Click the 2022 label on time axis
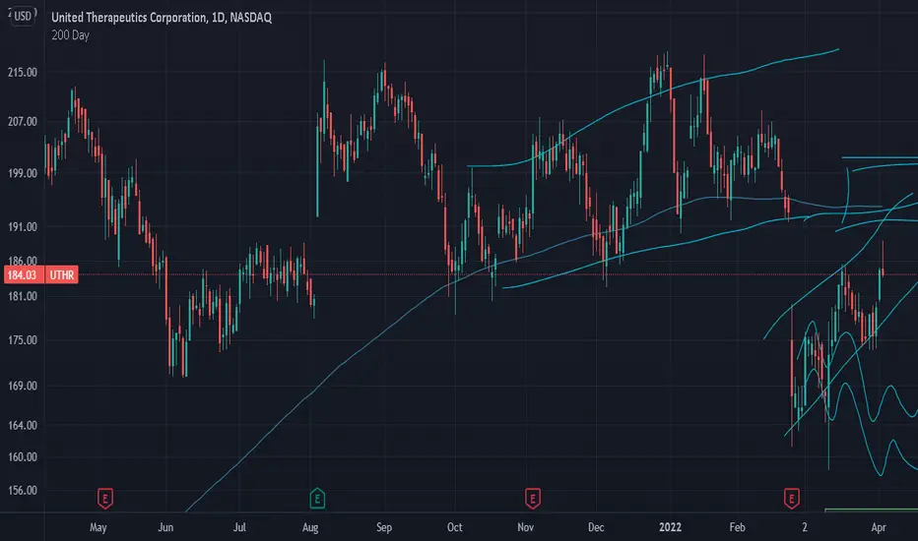The height and width of the screenshot is (541, 918). click(x=671, y=527)
